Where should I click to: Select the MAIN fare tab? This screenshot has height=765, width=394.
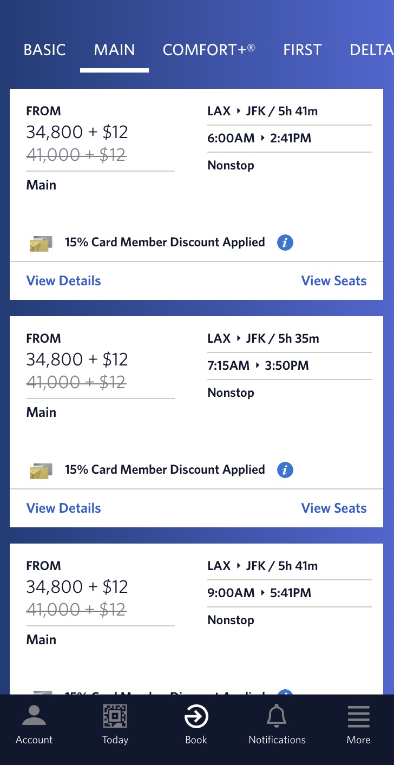(114, 50)
